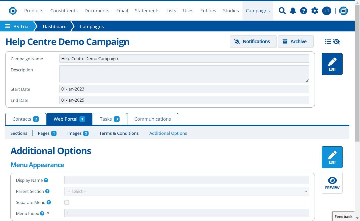360x221 pixels.
Task: Open the LT user avatar menu
Action: pyautogui.click(x=327, y=11)
